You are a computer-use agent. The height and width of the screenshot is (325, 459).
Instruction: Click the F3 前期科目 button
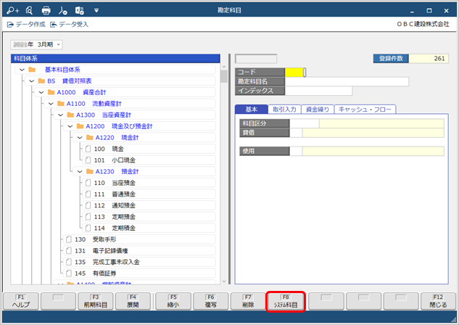point(96,301)
